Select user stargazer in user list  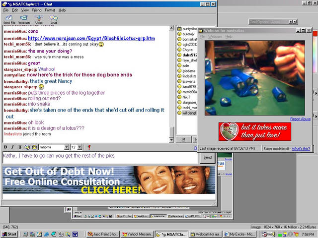[x=187, y=103]
